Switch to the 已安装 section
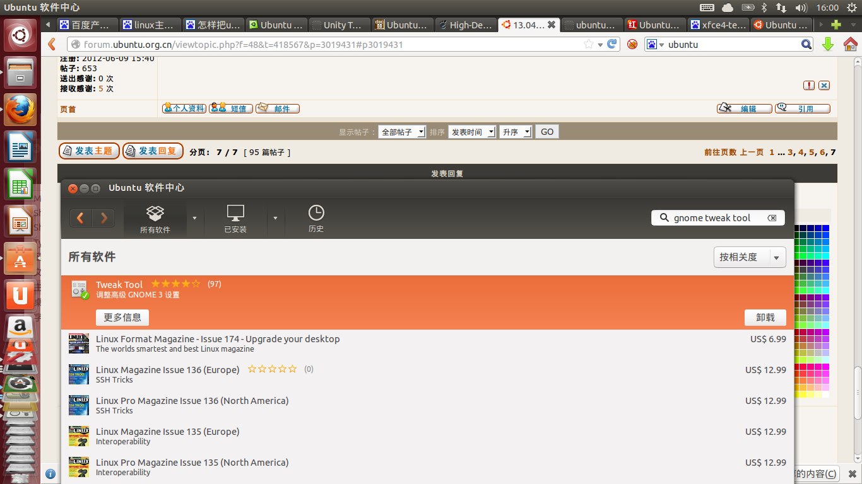Screen dimensions: 862x484 coord(235,219)
